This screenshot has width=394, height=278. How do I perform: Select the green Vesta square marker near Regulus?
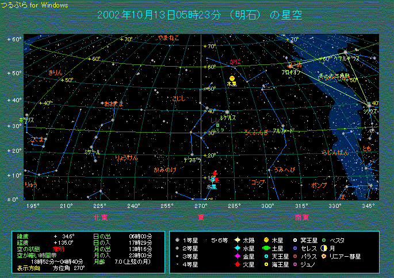click(218, 125)
